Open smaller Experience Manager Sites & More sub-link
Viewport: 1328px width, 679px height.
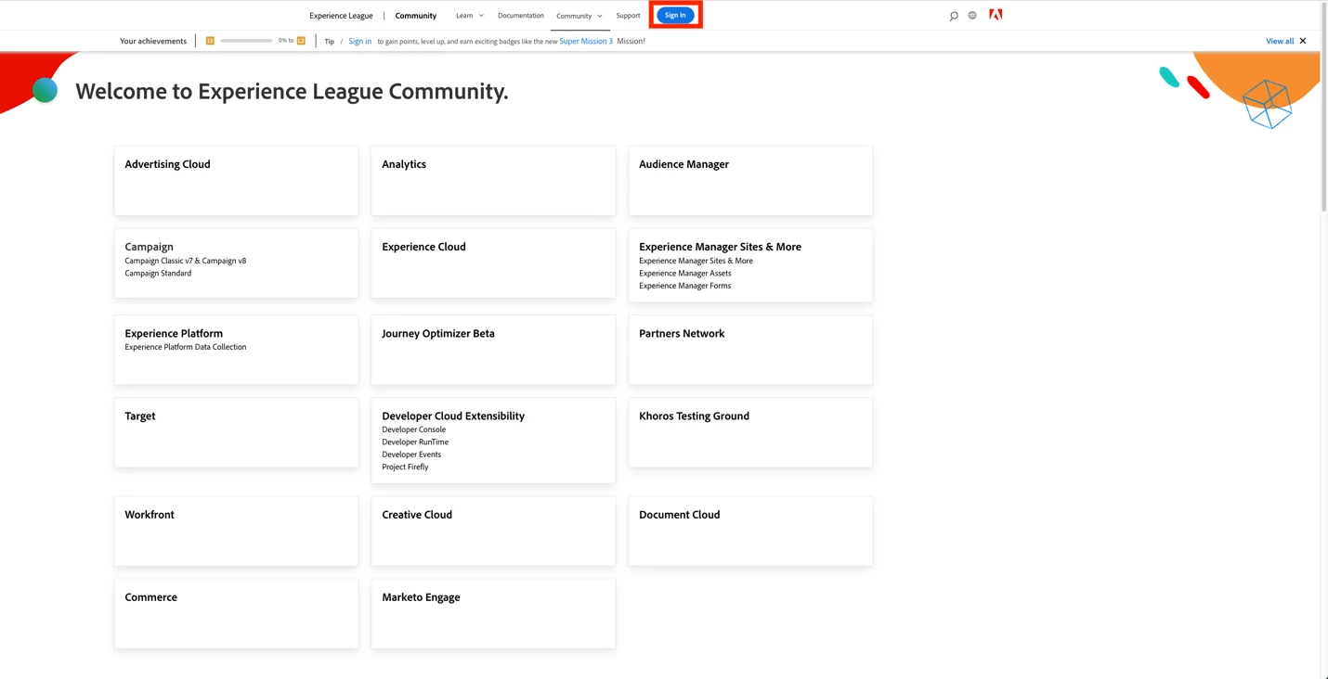(696, 261)
